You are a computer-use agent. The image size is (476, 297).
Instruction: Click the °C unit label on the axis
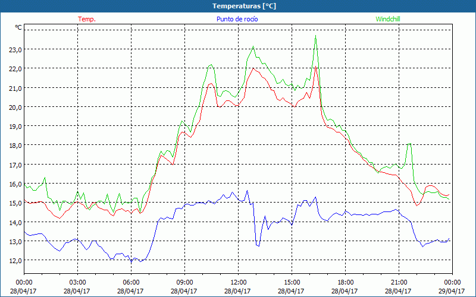point(18,27)
